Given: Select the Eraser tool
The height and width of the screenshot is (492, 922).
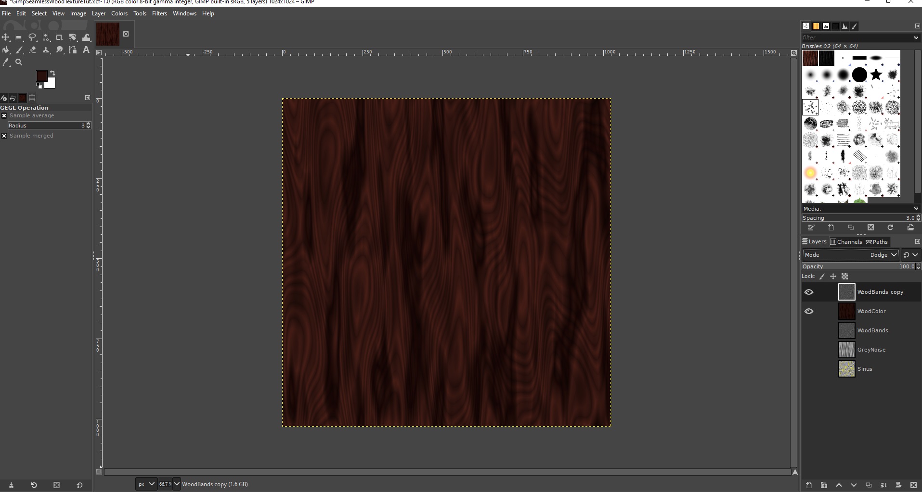Looking at the screenshot, I should pyautogui.click(x=32, y=50).
